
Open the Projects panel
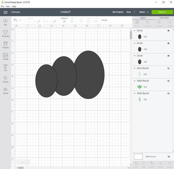point(5,45)
